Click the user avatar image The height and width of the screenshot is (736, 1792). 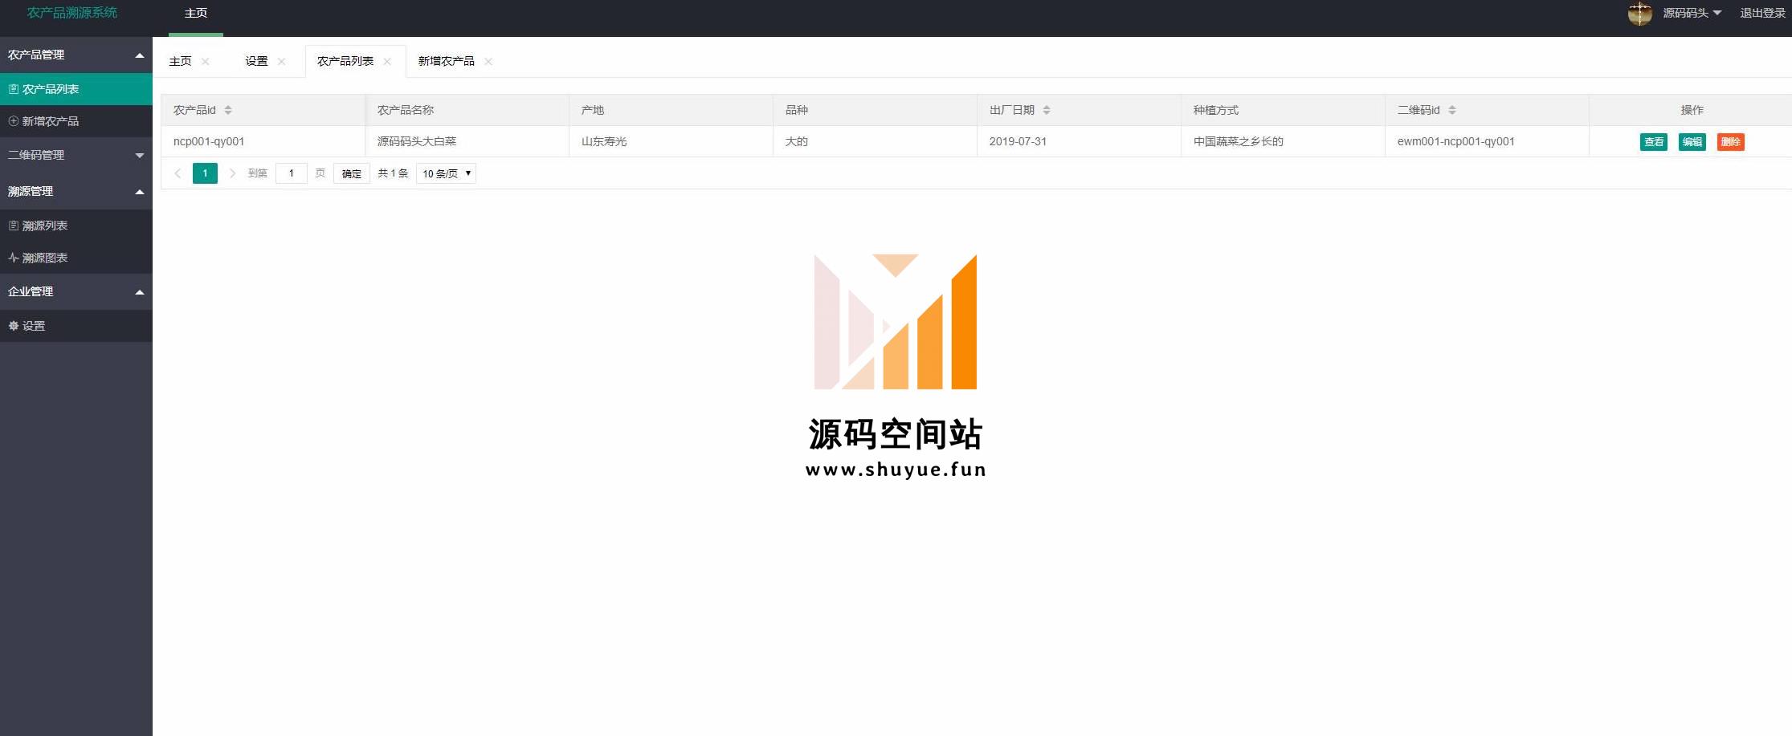(1639, 13)
